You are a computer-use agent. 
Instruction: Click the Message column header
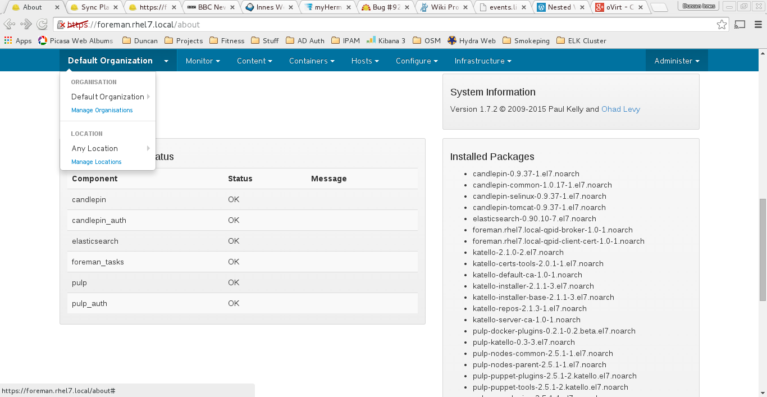[329, 179]
